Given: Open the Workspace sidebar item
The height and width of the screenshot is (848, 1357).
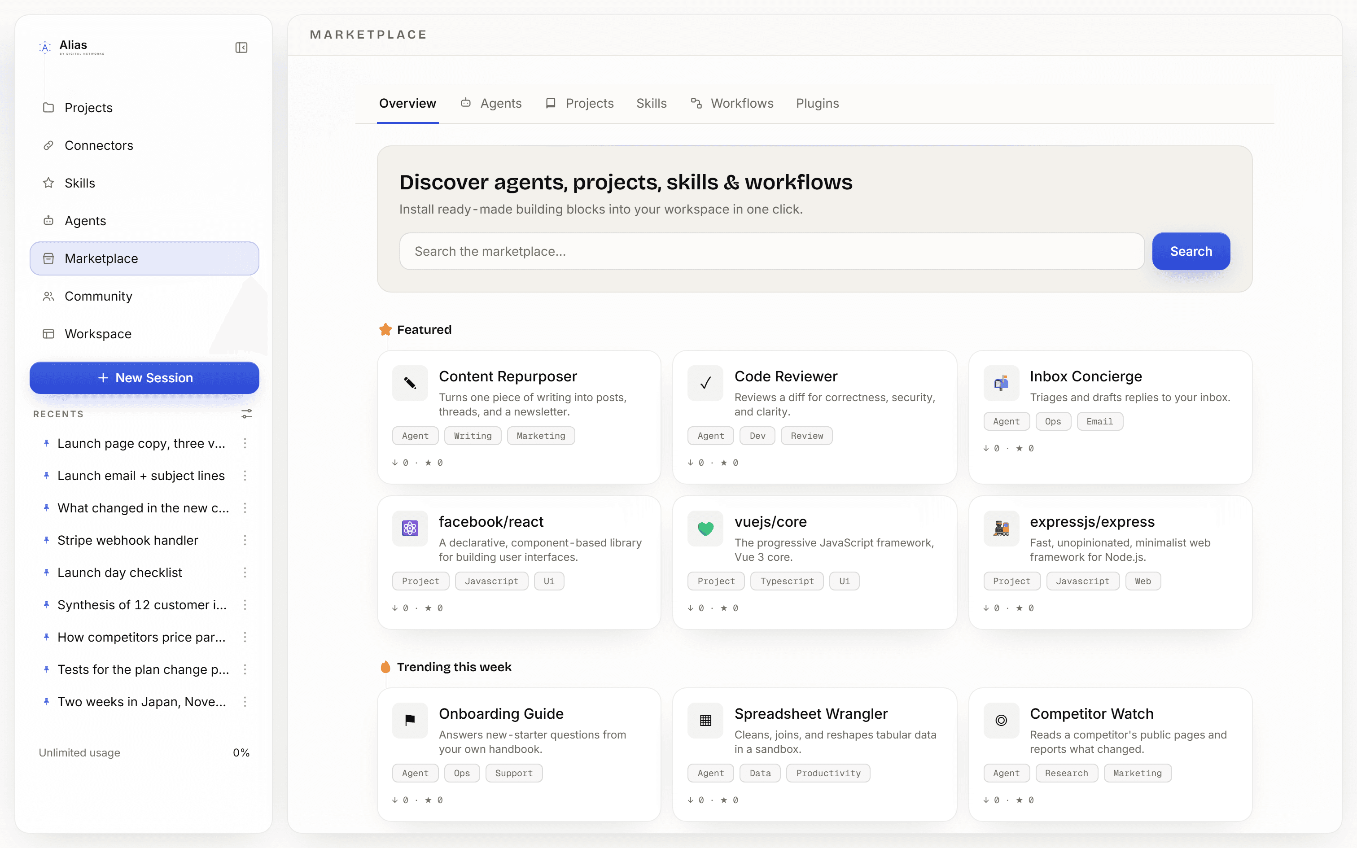Looking at the screenshot, I should click(x=144, y=334).
